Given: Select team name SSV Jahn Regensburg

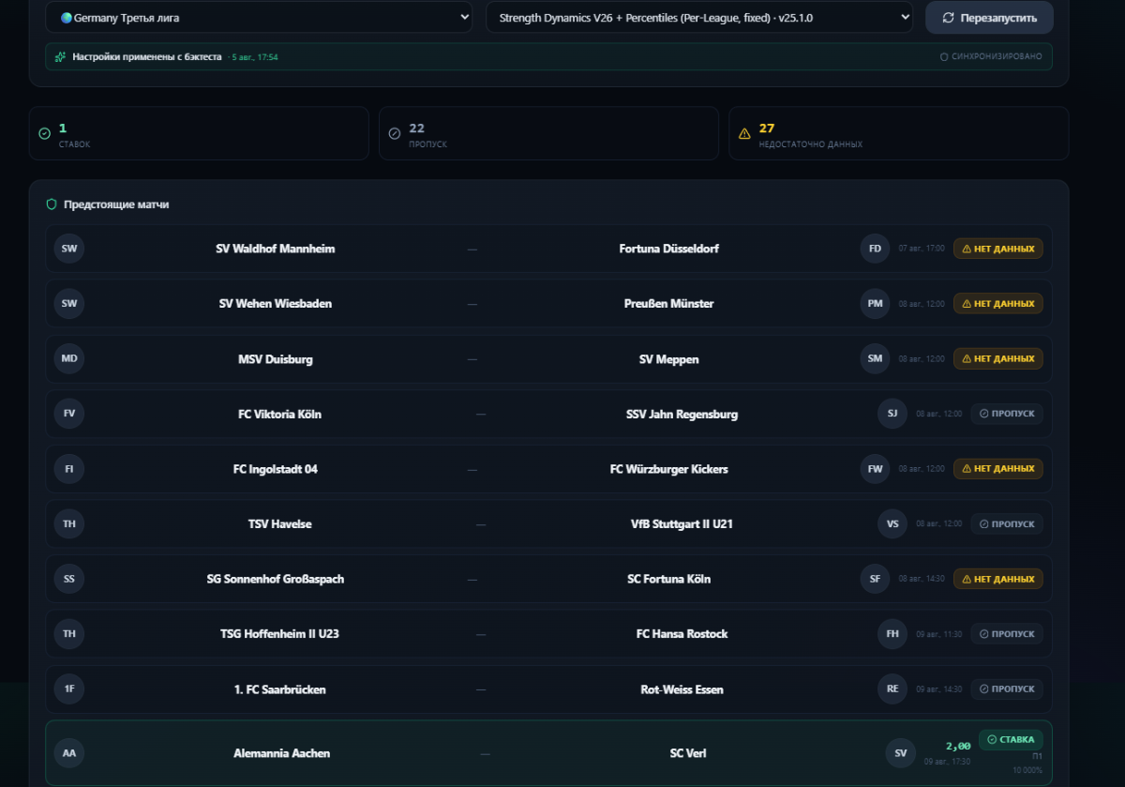Looking at the screenshot, I should [x=682, y=415].
